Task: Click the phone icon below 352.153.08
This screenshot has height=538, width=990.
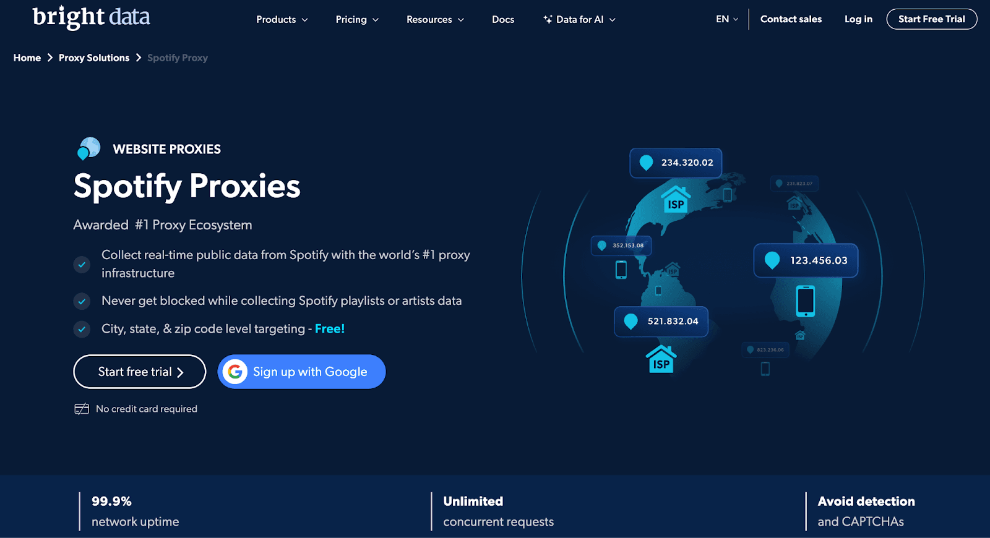Action: tap(621, 270)
